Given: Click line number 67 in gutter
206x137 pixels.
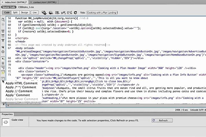Looking at the screenshot, I should pyautogui.click(x=9, y=48).
